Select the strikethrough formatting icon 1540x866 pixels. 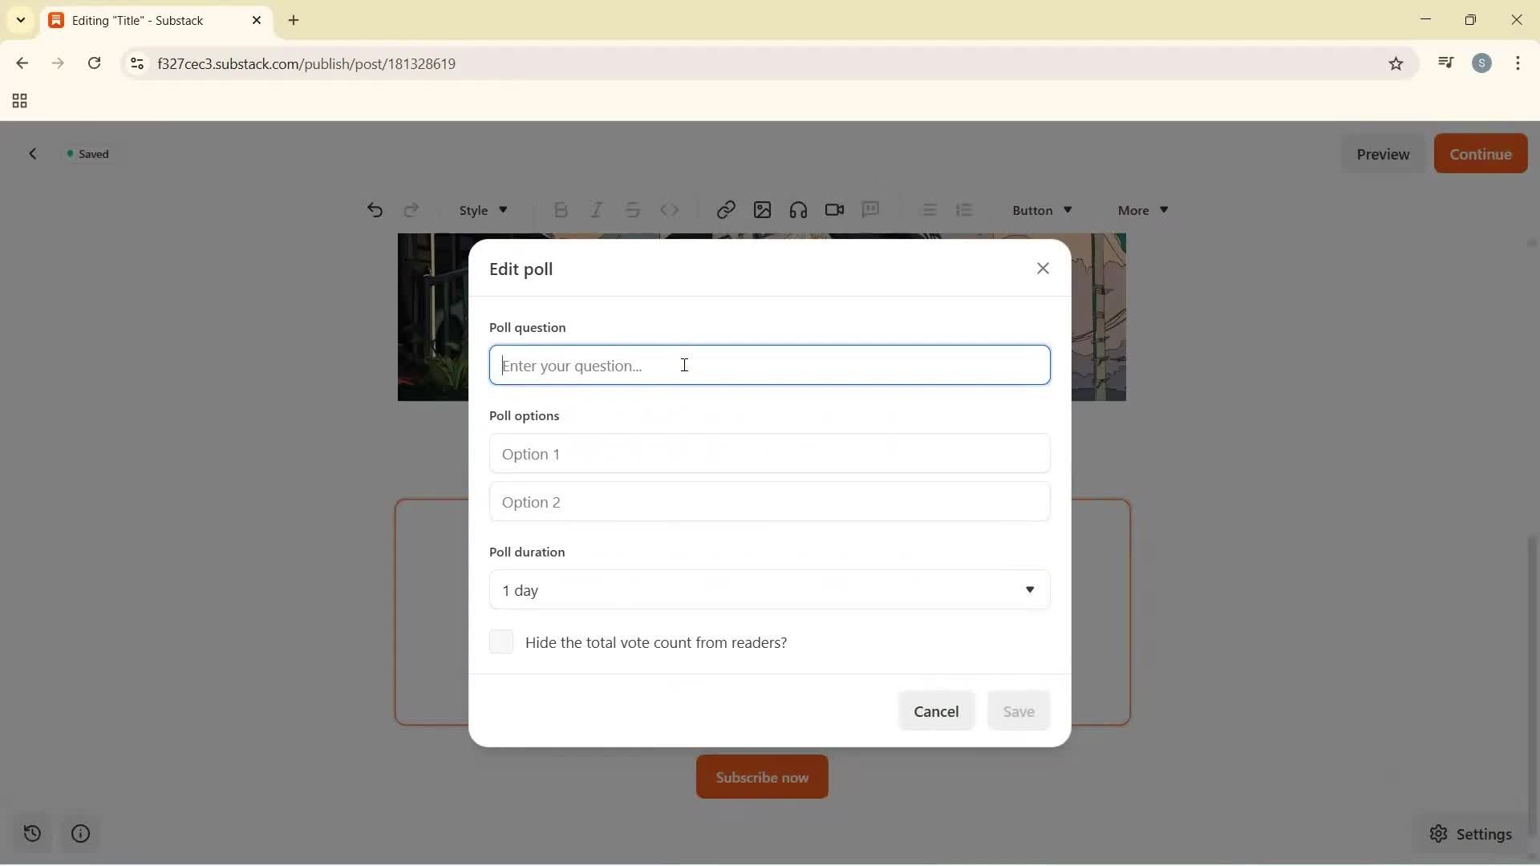(x=633, y=209)
